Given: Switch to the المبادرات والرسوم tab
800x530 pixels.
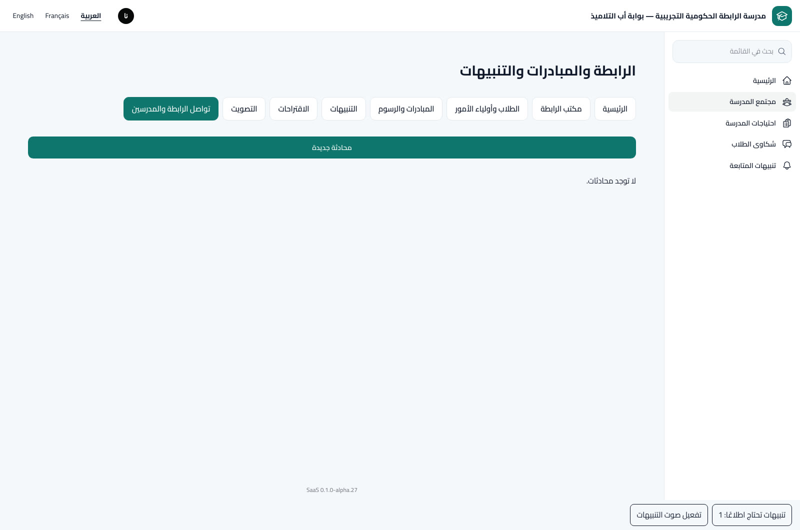Looking at the screenshot, I should click(x=406, y=109).
